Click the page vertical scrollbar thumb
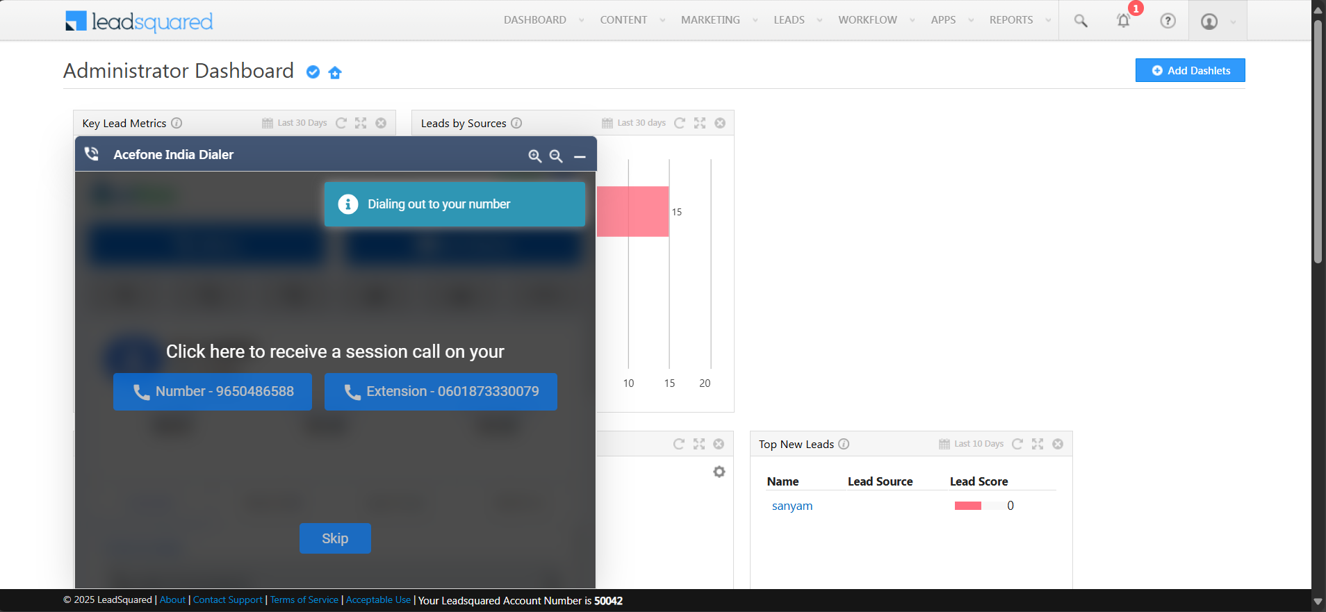1326x612 pixels. [1318, 142]
